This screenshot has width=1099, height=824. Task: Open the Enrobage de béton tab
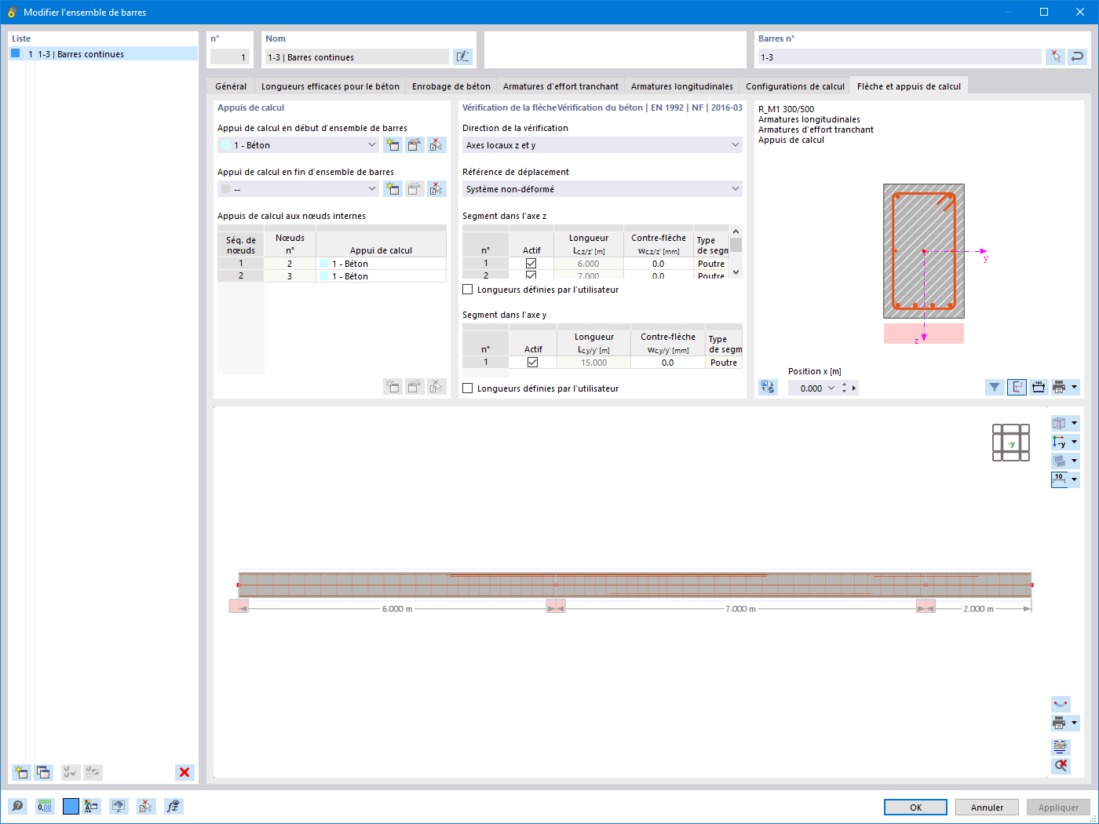[451, 86]
